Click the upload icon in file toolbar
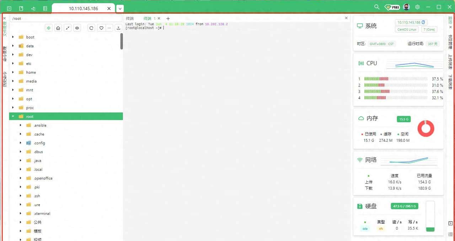 click(119, 28)
